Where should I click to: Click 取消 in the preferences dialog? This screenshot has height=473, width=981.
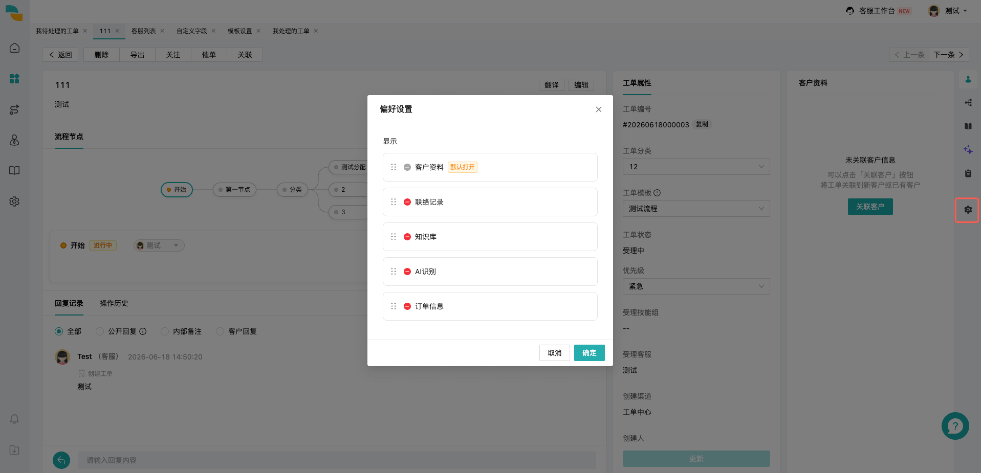point(554,353)
